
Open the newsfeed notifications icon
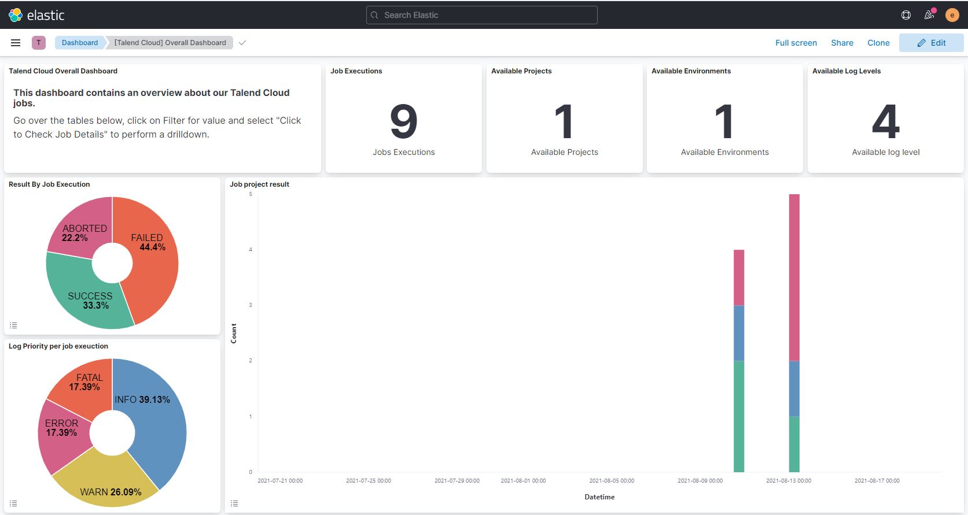(x=929, y=15)
